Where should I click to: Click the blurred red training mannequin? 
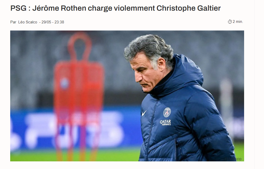(x=79, y=94)
